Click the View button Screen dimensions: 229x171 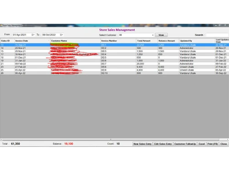coord(161,35)
